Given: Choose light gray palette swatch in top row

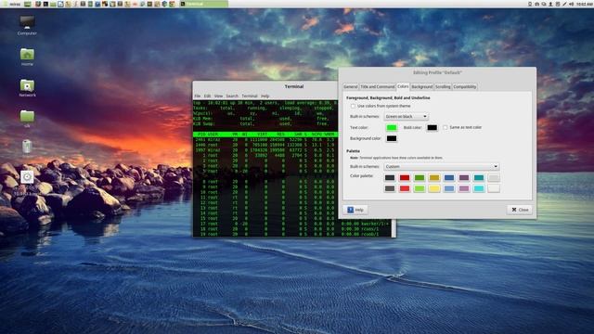Looking at the screenshot, I should pyautogui.click(x=494, y=177).
